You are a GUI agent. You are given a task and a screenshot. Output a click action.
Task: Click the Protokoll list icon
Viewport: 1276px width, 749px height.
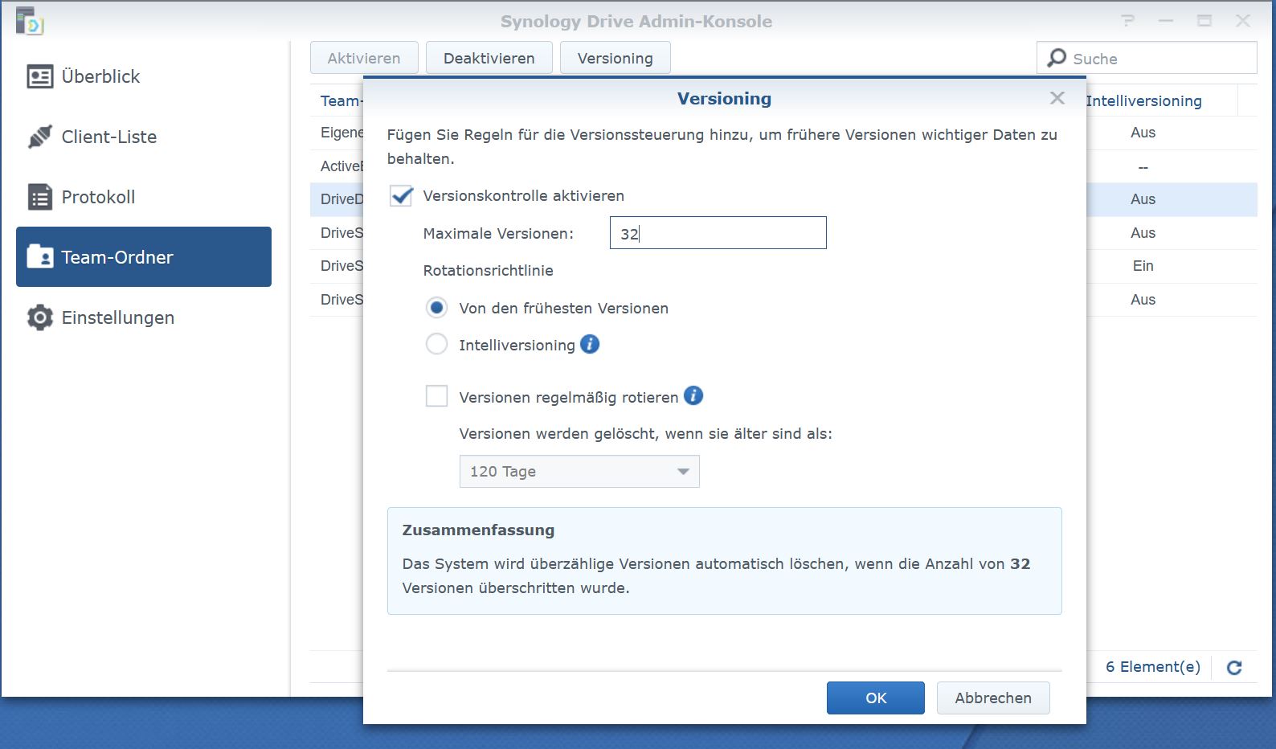[x=39, y=197]
